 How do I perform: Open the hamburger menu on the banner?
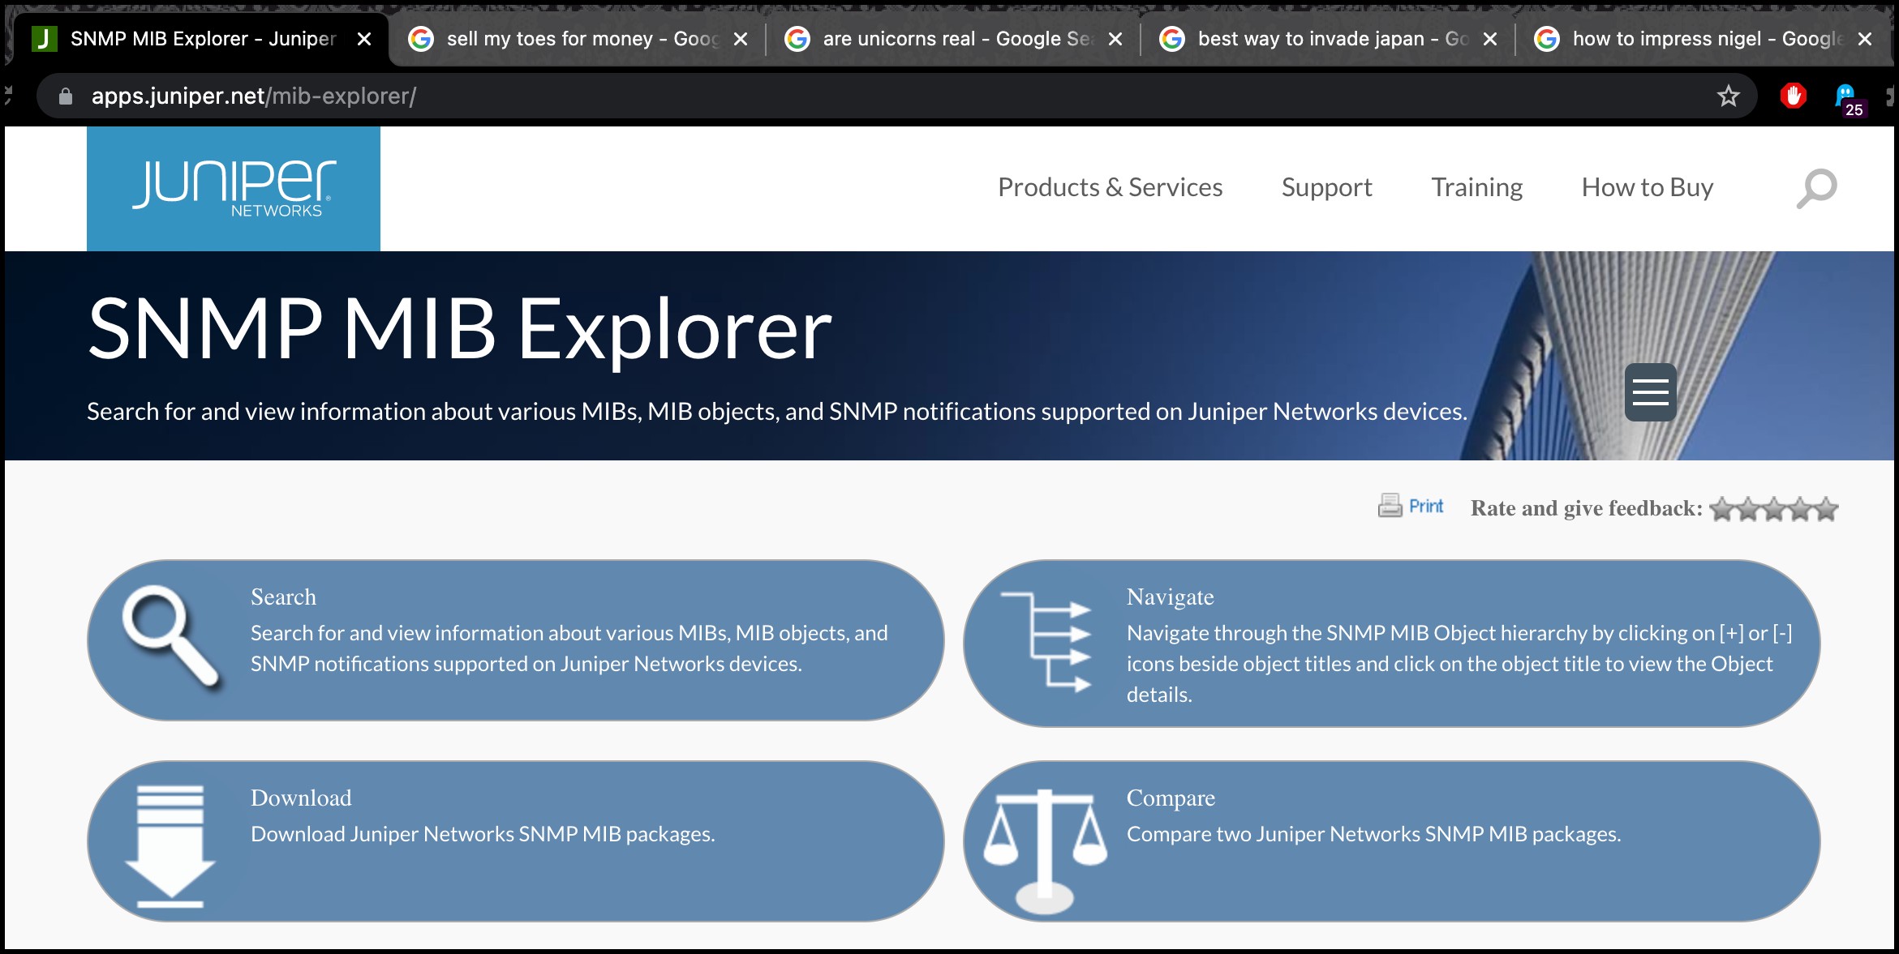[1651, 392]
